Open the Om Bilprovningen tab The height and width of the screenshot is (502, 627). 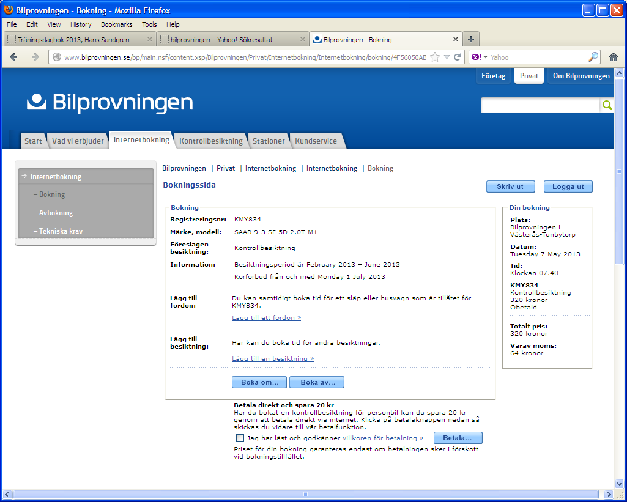581,76
